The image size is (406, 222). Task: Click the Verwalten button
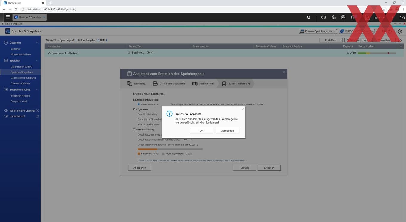coord(384,40)
